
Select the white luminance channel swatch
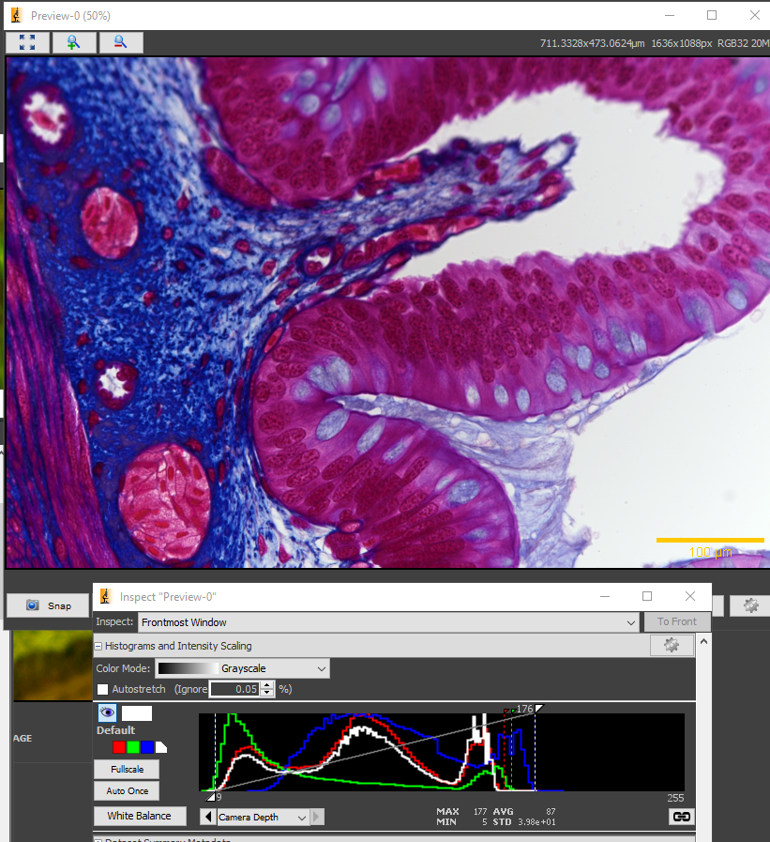click(161, 747)
